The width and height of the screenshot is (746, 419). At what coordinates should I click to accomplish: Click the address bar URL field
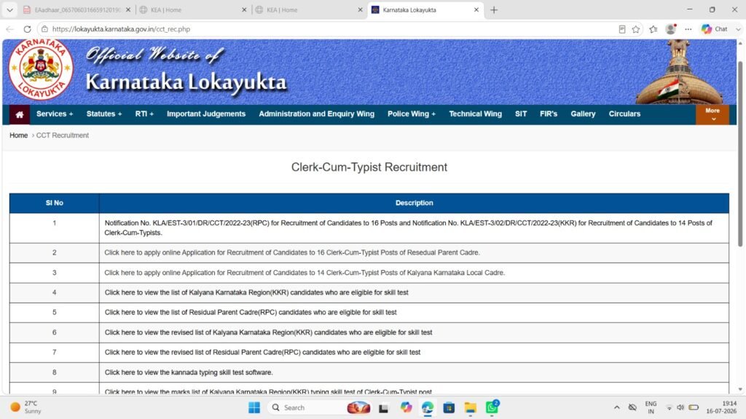329,29
